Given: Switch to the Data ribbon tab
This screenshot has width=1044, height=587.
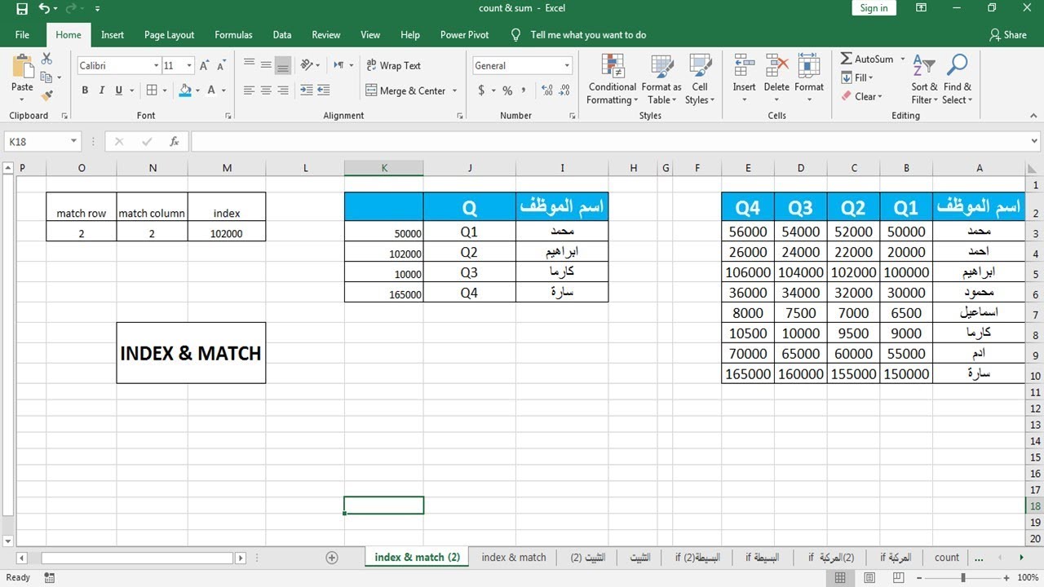Looking at the screenshot, I should (282, 35).
